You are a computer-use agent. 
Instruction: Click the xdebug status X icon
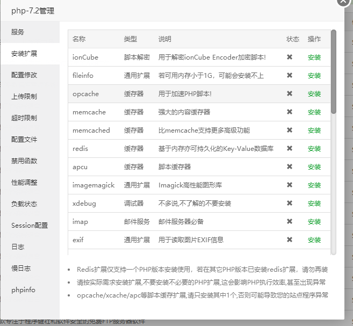(290, 203)
